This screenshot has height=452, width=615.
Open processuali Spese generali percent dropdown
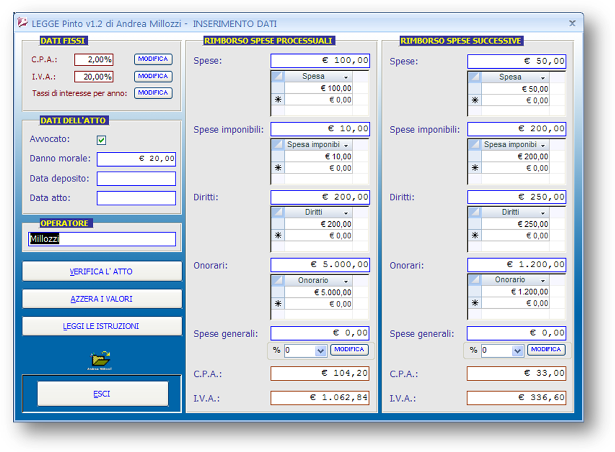click(321, 351)
